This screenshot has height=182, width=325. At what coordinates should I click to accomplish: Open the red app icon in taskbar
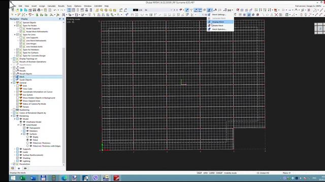[x=116, y=178]
